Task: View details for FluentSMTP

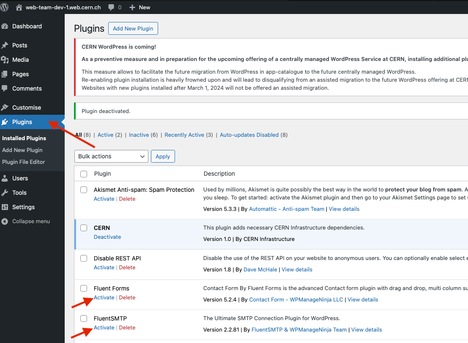Action: [x=367, y=329]
